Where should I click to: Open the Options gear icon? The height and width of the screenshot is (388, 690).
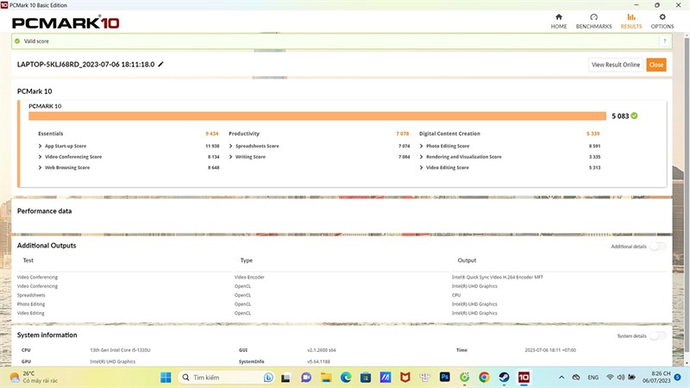click(662, 17)
